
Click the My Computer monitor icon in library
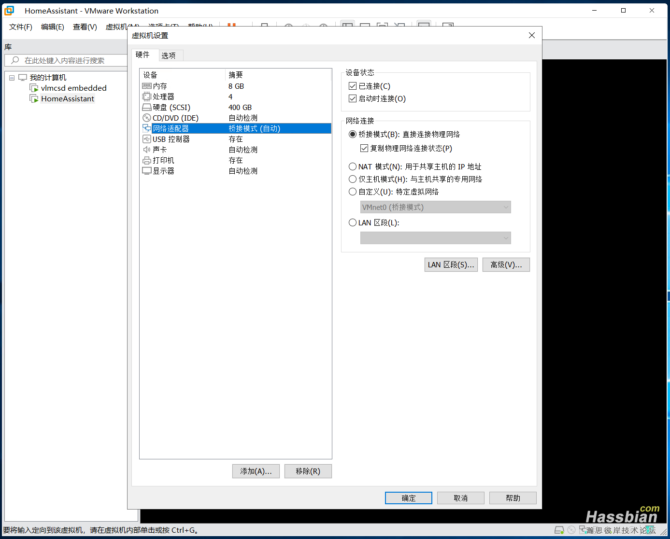point(23,77)
